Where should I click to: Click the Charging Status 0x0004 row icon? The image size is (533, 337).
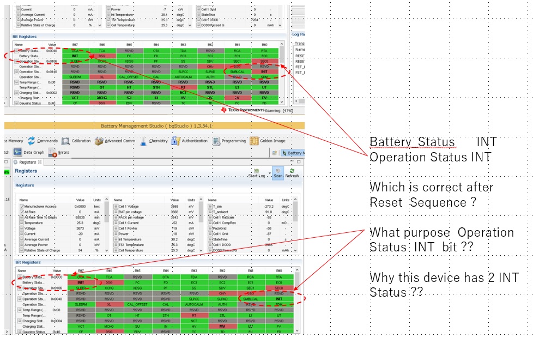[x=20, y=321]
